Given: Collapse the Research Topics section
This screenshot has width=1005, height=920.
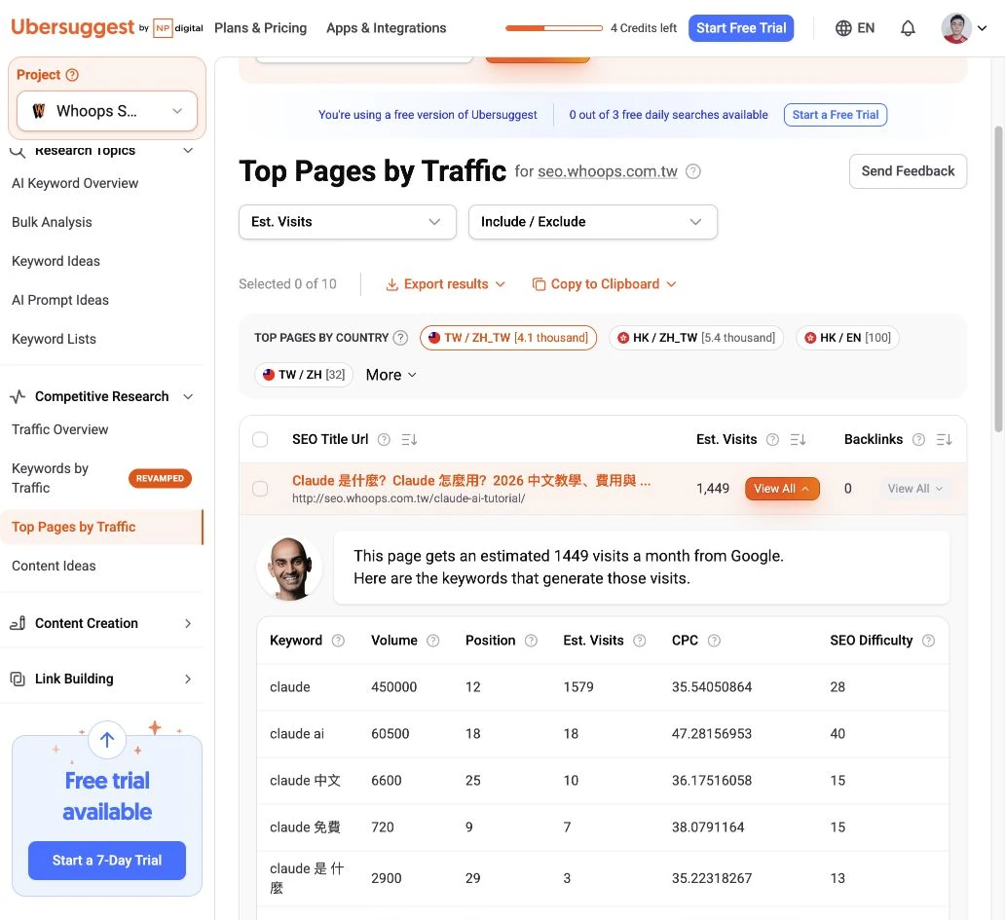Looking at the screenshot, I should click(x=188, y=151).
